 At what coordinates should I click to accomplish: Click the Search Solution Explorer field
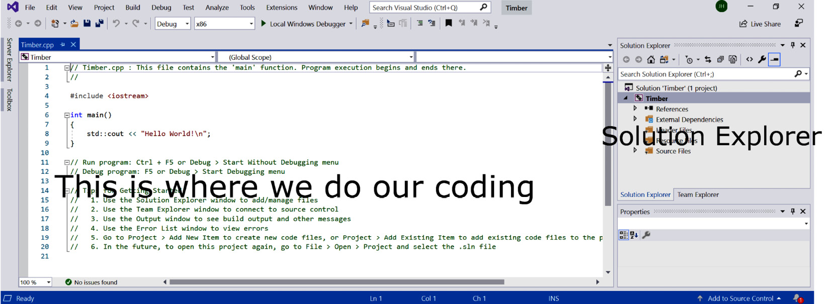[713, 74]
